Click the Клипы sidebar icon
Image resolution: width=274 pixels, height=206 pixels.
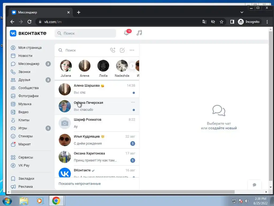(x=13, y=120)
